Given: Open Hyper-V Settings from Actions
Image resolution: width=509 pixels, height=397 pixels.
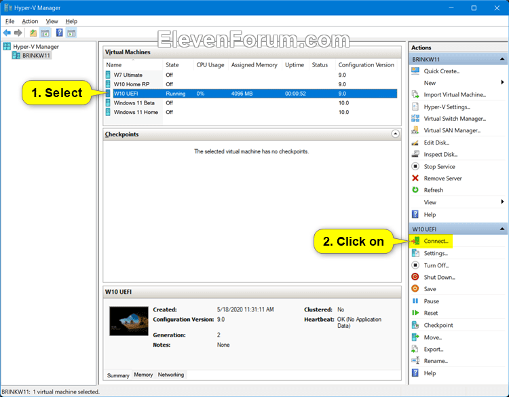Looking at the screenshot, I should pyautogui.click(x=447, y=107).
